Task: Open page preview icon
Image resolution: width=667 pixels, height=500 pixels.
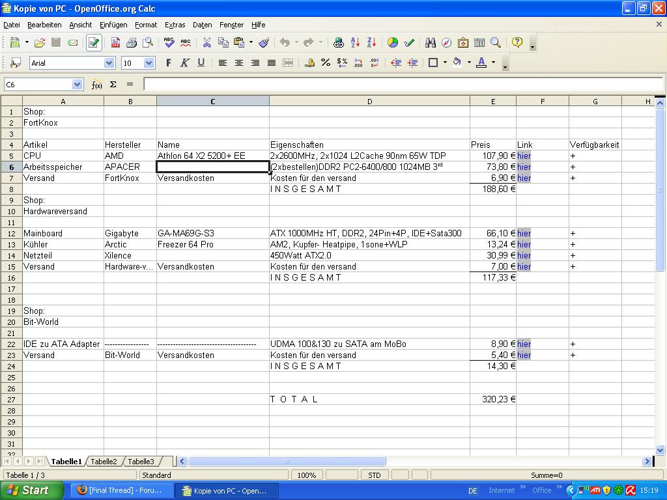Action: tap(148, 42)
